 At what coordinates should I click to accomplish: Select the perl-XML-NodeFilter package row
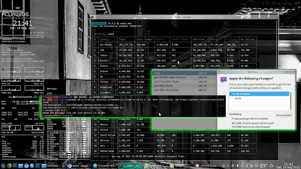coord(185,90)
